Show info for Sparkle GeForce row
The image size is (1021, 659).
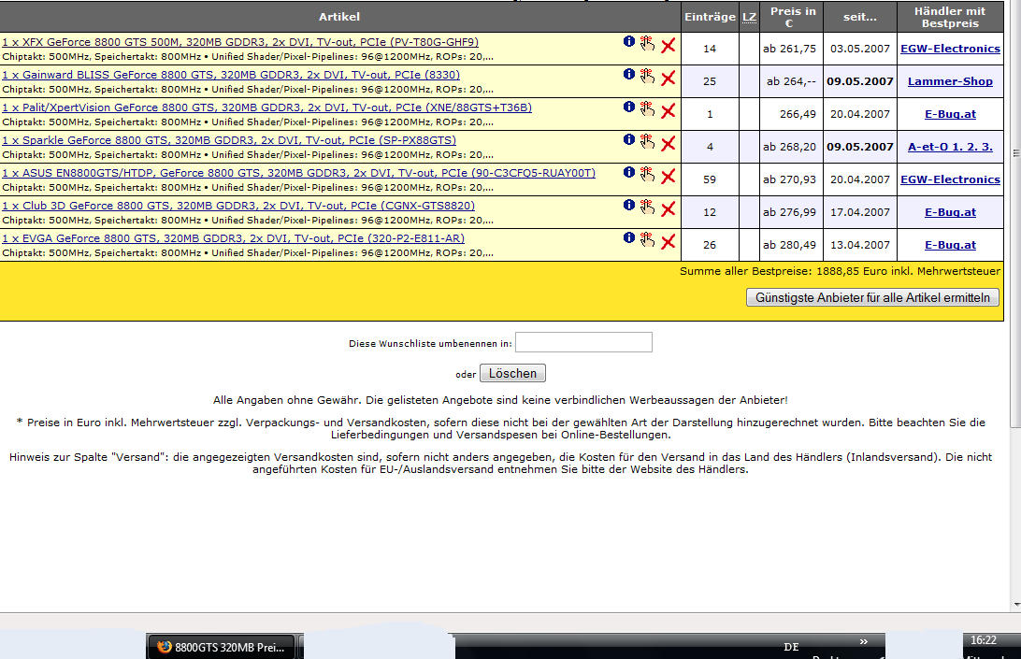click(629, 138)
